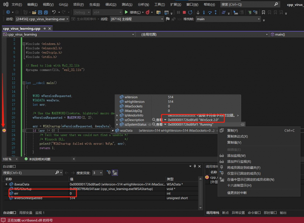Click the Step Into arrow icon
The width and height of the screenshot is (304, 223).
pyautogui.click(x=204, y=12)
